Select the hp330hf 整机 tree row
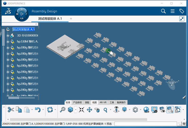This screenshot has width=188, height=128. (x=27, y=42)
